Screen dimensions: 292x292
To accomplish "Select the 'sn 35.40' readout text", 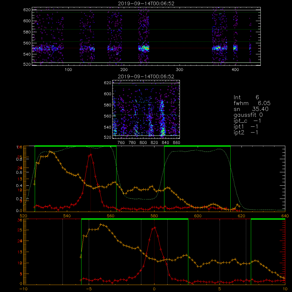I will click(x=251, y=109).
